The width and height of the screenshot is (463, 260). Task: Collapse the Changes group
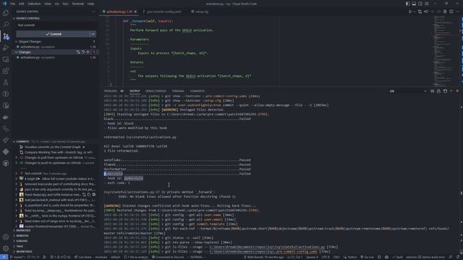(x=16, y=52)
